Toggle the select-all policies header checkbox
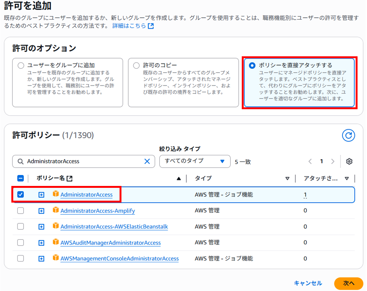 (x=20, y=178)
